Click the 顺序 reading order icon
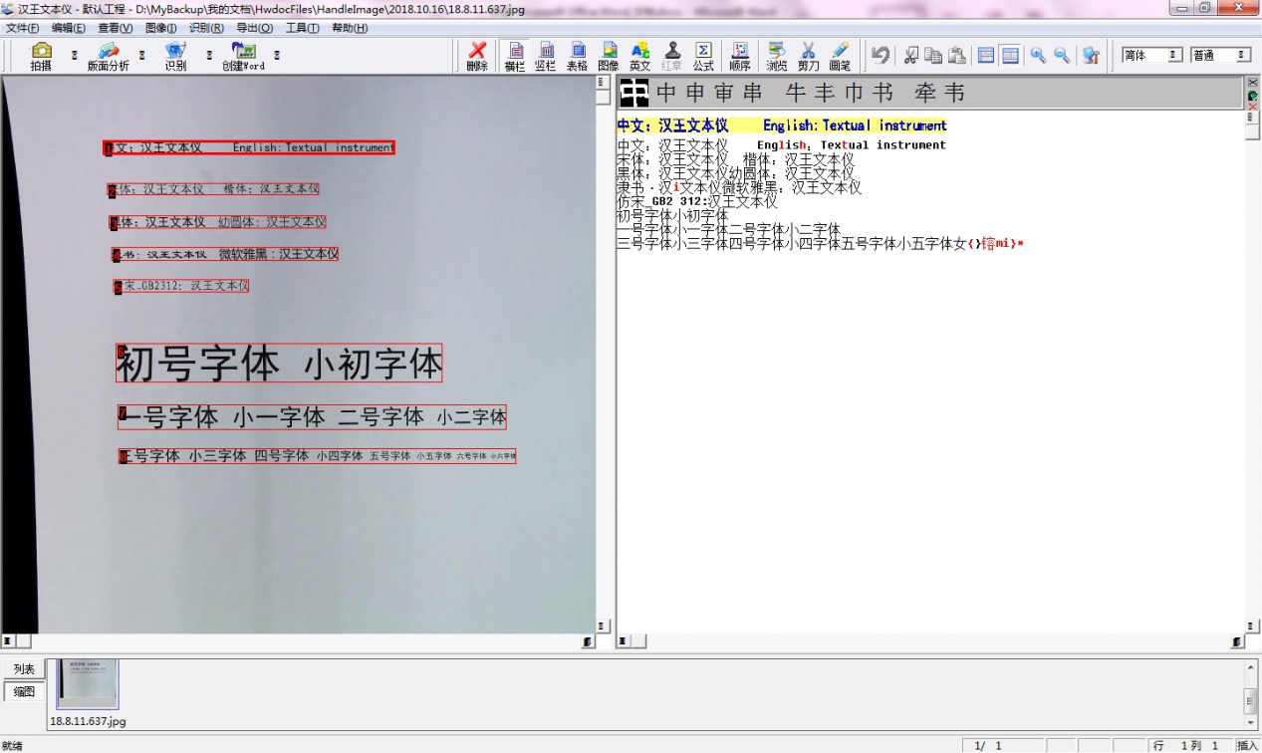The height and width of the screenshot is (753, 1262). (x=740, y=56)
